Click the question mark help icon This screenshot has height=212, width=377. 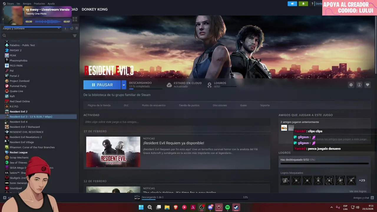[312, 4]
